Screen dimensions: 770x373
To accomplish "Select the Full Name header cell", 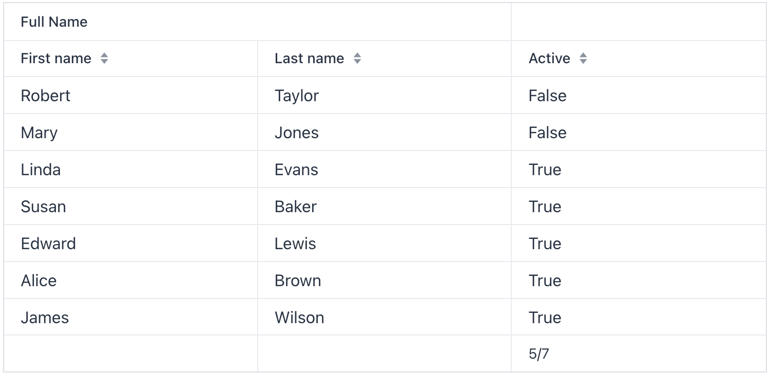I will click(54, 22).
